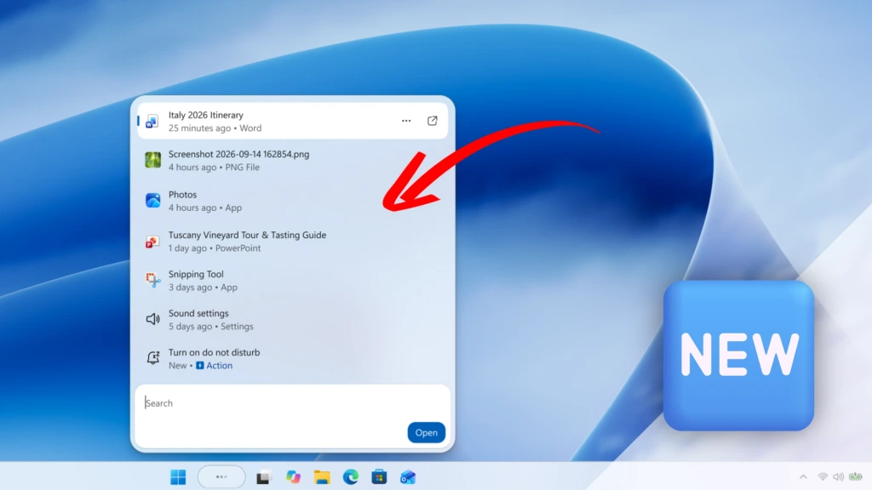Click the open-in-new-window icon for Italy Itinerary
The height and width of the screenshot is (490, 872).
pos(432,121)
